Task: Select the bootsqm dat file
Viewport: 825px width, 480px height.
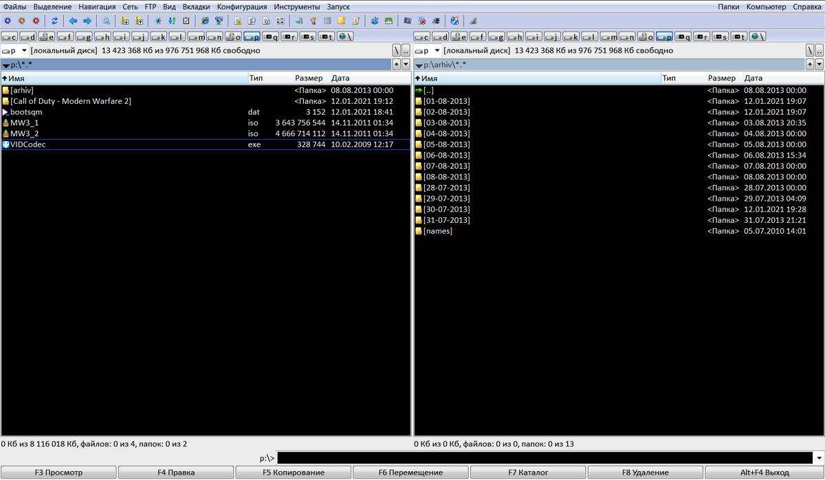Action: click(206, 112)
